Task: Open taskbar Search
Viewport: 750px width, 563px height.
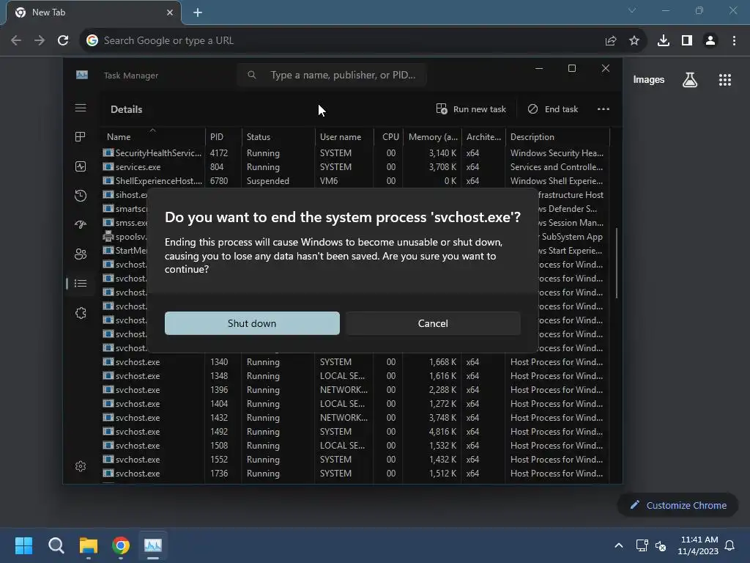Action: [x=56, y=545]
